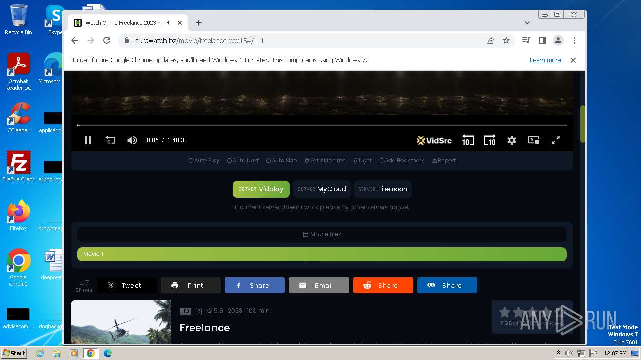
Task: Add Bookmark for this movie
Action: 402,160
